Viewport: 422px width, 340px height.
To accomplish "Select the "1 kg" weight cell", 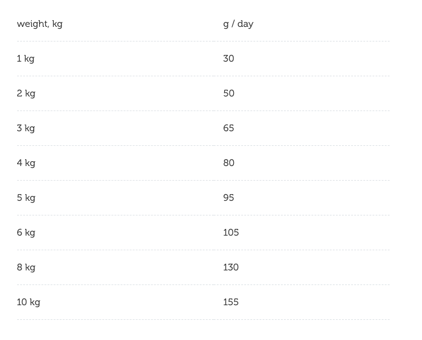I will 26,59.
